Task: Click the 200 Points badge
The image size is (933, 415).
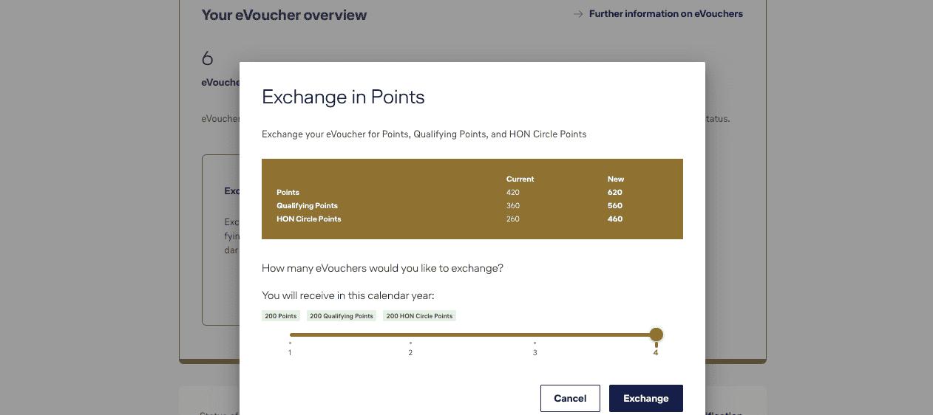Action: [x=281, y=316]
